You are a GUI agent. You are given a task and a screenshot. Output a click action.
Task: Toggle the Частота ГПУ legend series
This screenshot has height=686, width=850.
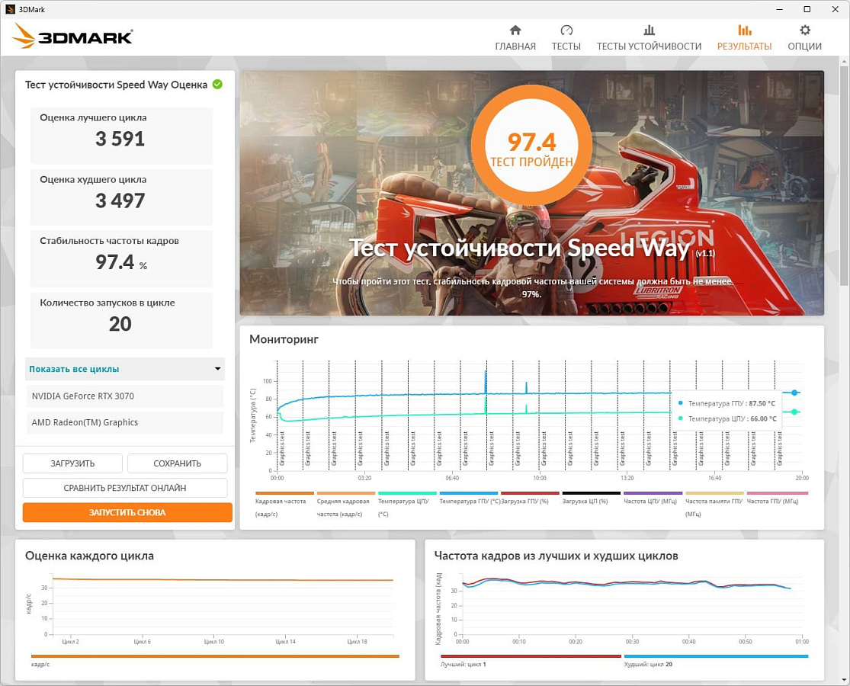pyautogui.click(x=776, y=498)
